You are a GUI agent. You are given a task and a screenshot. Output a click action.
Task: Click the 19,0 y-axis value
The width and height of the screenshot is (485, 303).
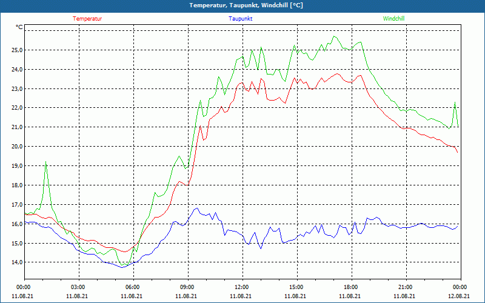pyautogui.click(x=18, y=166)
